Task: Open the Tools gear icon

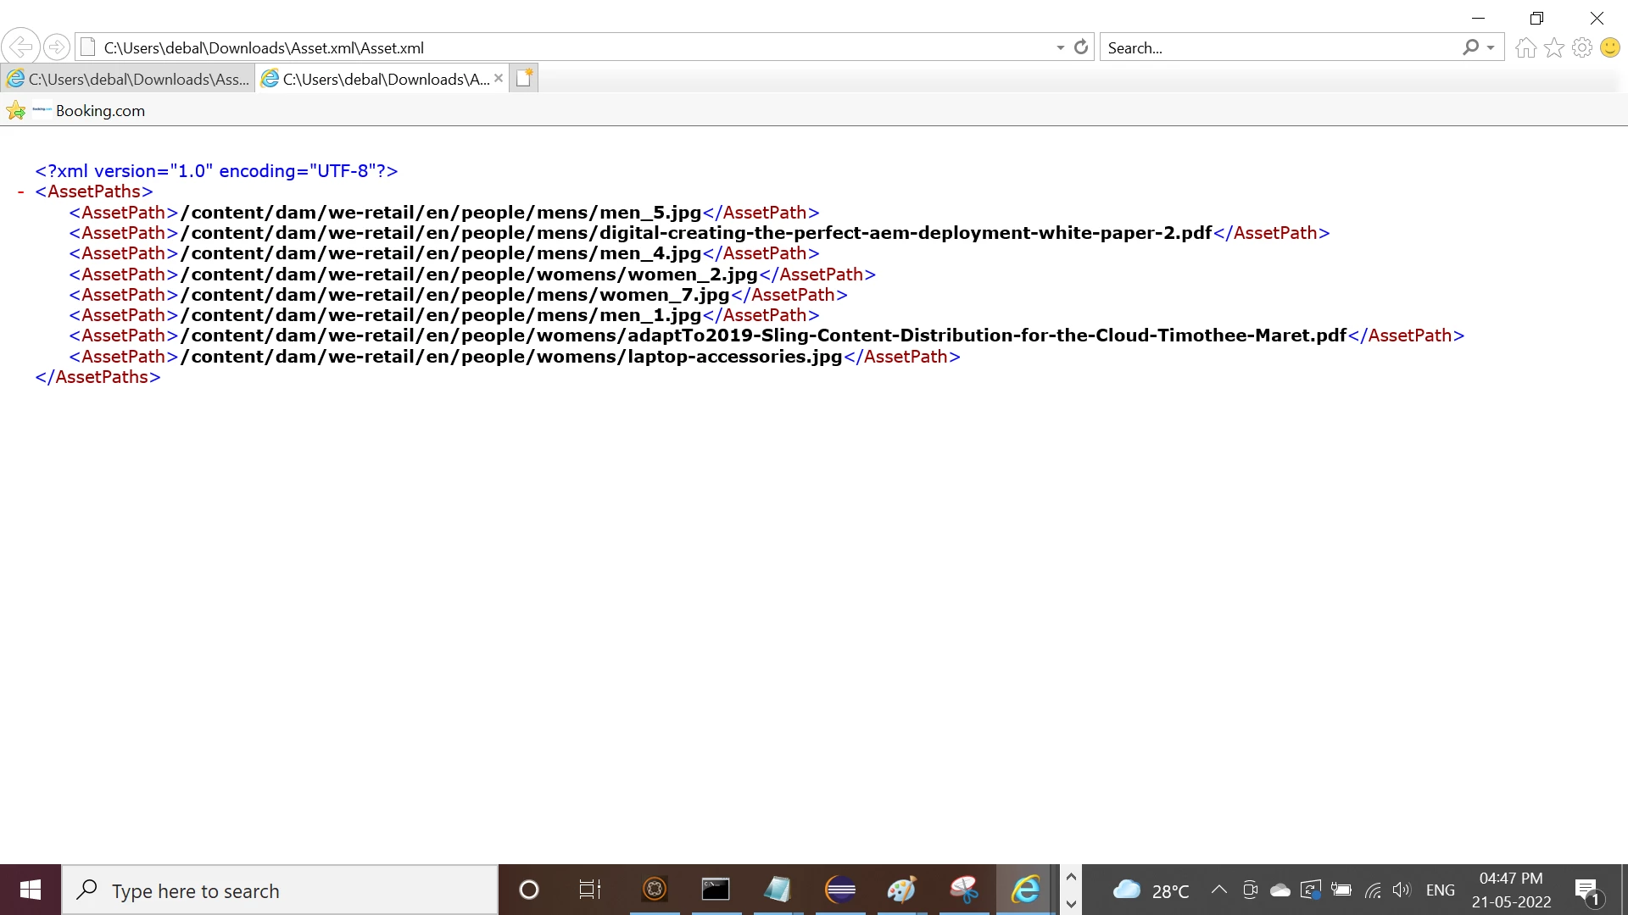Action: pyautogui.click(x=1581, y=48)
